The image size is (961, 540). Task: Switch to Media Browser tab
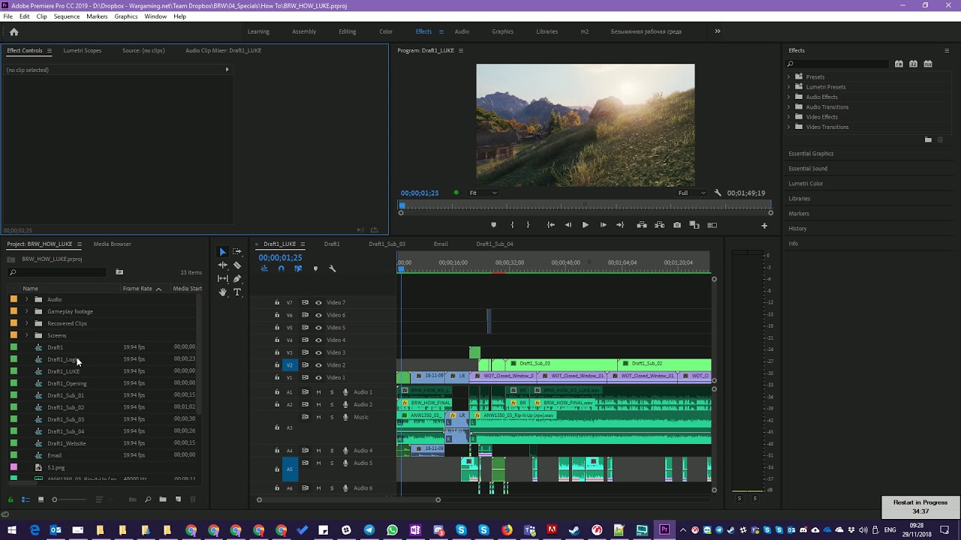(112, 244)
